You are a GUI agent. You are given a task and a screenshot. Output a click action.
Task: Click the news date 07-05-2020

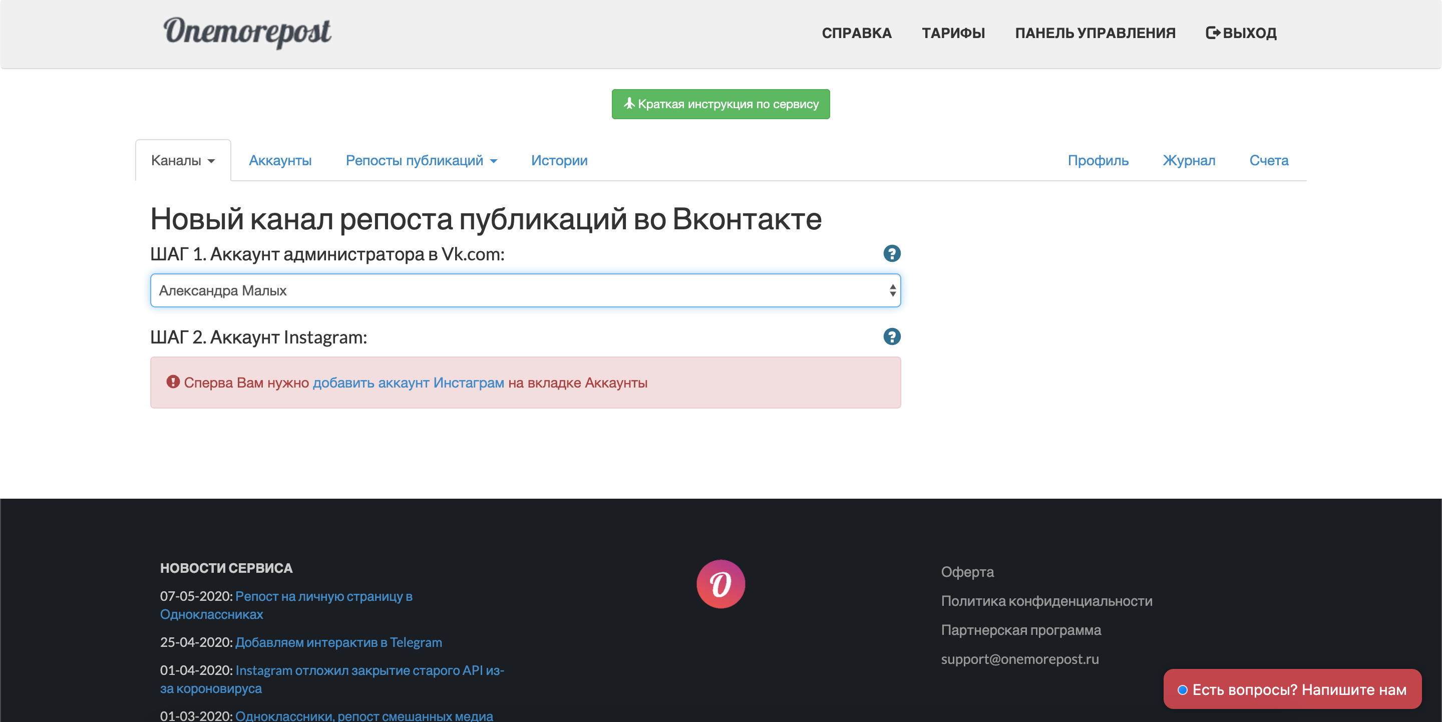click(196, 597)
